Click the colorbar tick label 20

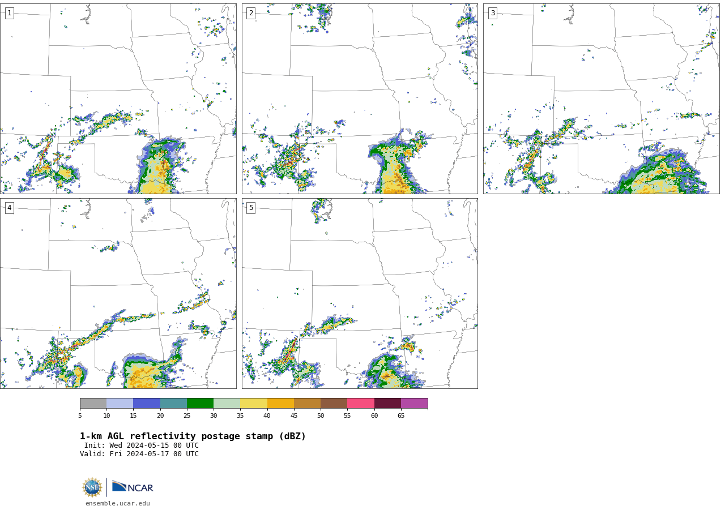click(x=160, y=416)
